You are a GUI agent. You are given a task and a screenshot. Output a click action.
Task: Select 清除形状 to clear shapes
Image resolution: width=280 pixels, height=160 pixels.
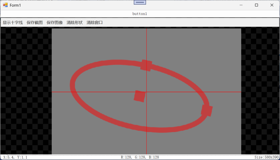coord(75,23)
